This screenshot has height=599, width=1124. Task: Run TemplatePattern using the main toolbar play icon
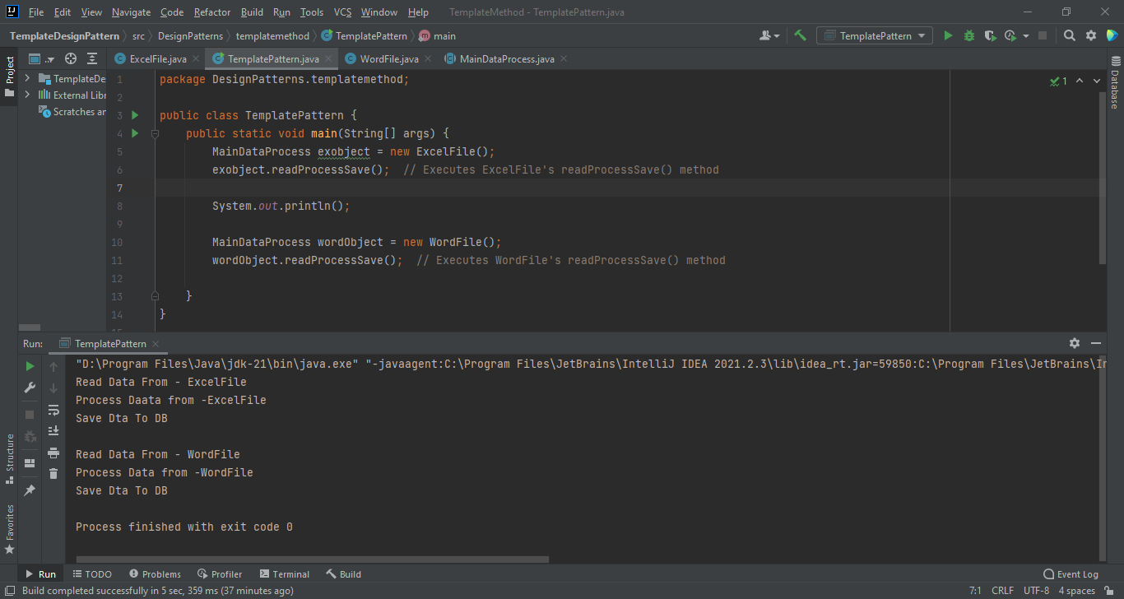click(x=948, y=35)
